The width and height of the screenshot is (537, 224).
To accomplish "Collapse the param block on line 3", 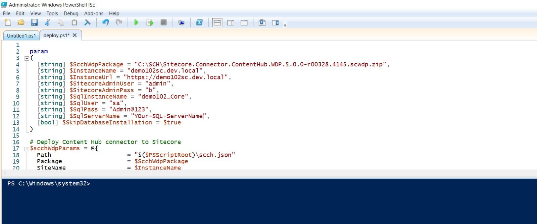I will (x=27, y=58).
